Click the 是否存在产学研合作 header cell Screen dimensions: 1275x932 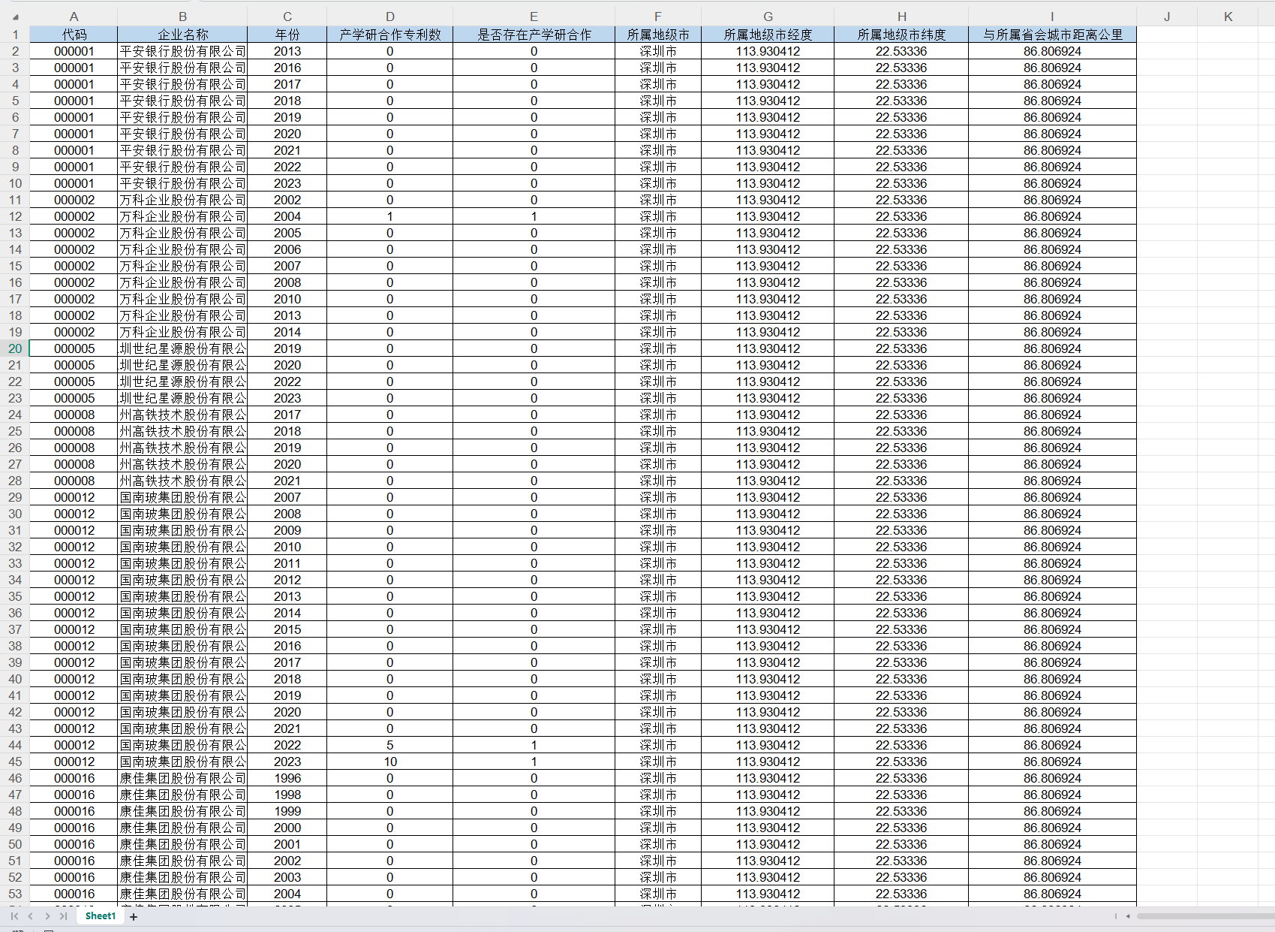click(534, 35)
